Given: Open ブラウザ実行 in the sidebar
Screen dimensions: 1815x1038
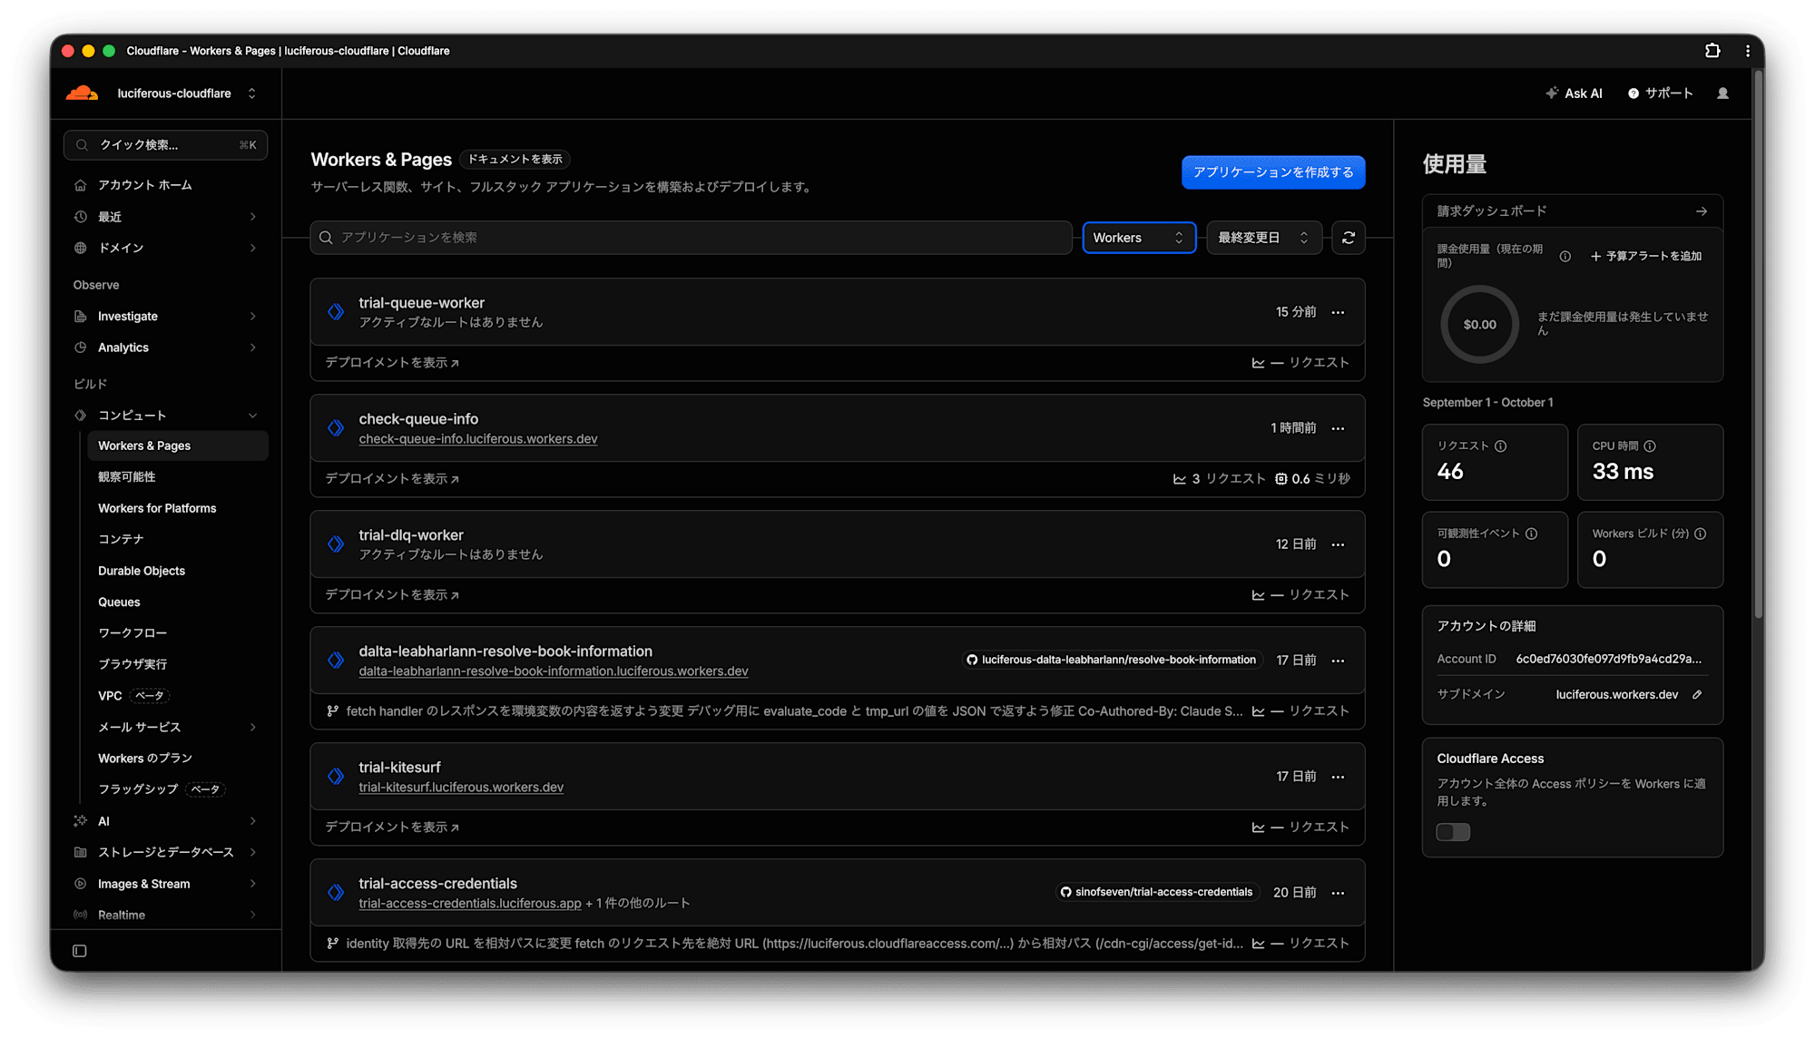Looking at the screenshot, I should click(132, 664).
